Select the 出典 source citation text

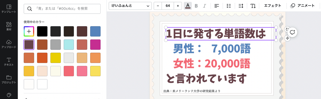pos(192,91)
